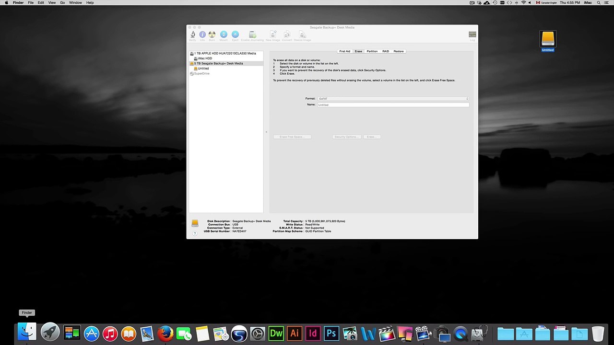
Task: Launch Adobe Photoshop from the Dock
Action: 331,333
